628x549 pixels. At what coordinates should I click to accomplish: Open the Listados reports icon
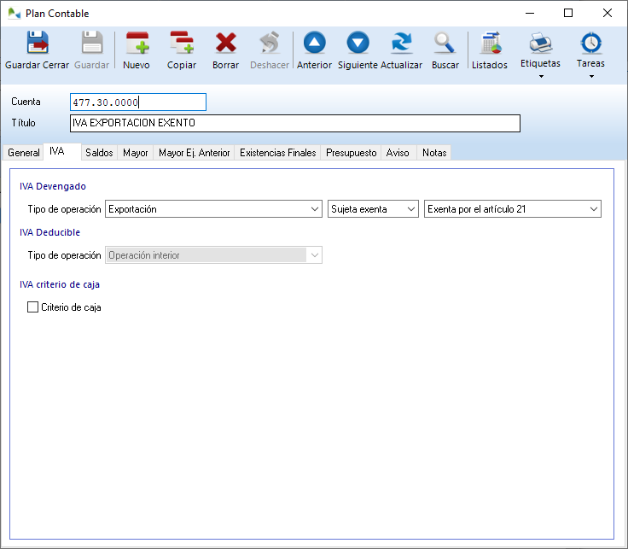(491, 42)
